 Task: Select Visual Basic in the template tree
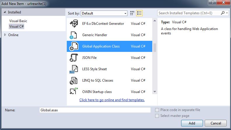point(18,21)
